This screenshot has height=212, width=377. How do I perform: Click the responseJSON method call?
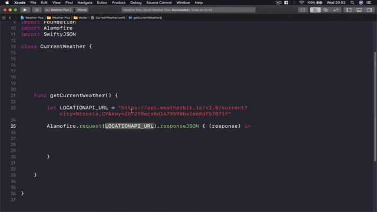pos(180,126)
